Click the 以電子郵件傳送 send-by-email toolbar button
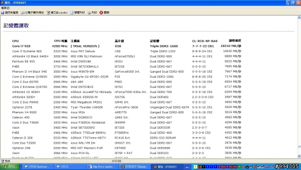Image resolution: width=301 pixels, height=170 pixels. 32,13
